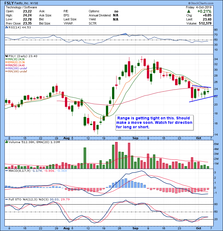Click the MA(50) 24.43 legend entry
The image size is (223, 231).
(x=15, y=65)
